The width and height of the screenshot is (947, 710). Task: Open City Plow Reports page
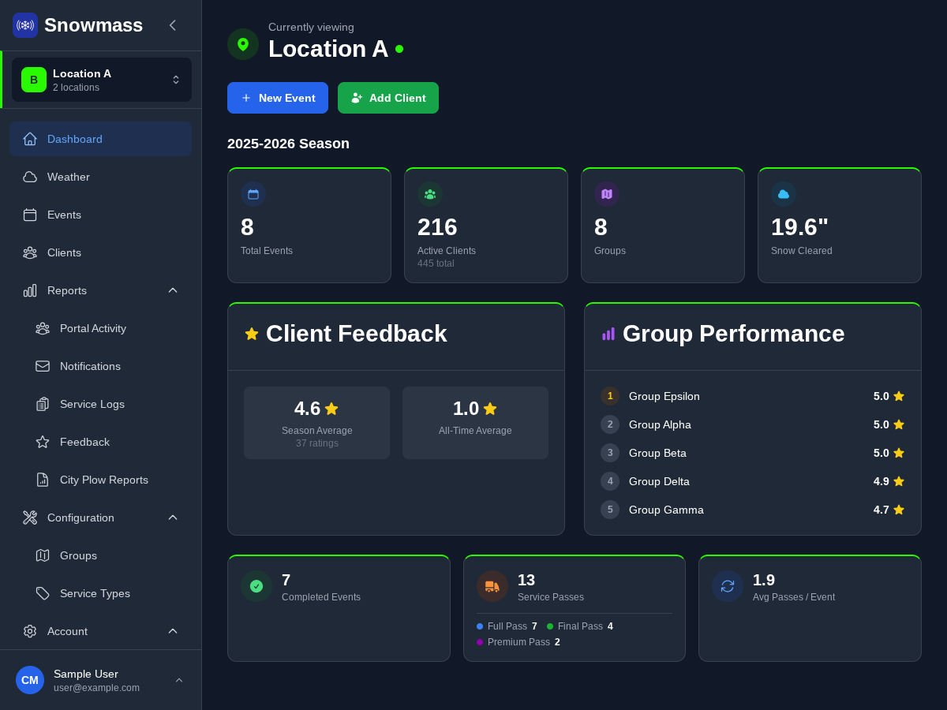point(103,480)
